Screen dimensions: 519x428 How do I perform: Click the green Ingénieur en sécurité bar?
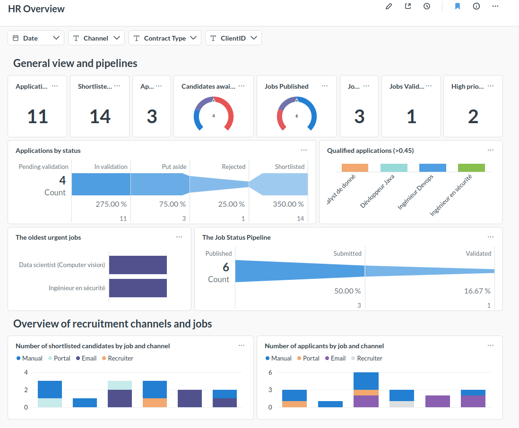point(471,168)
